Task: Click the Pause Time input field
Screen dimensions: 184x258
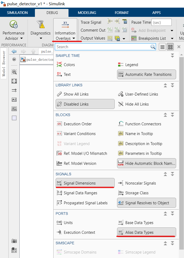Action: (161, 22)
